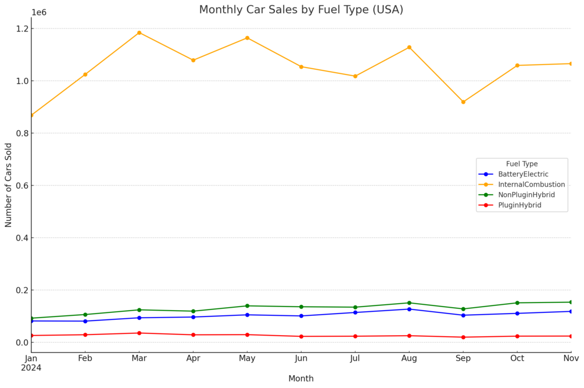Click the PluginHybrid data point for March

[139, 333]
